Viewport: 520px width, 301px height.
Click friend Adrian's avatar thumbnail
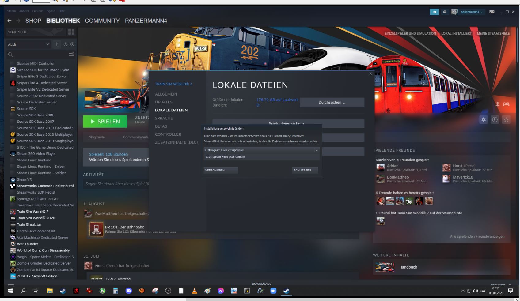point(380,167)
